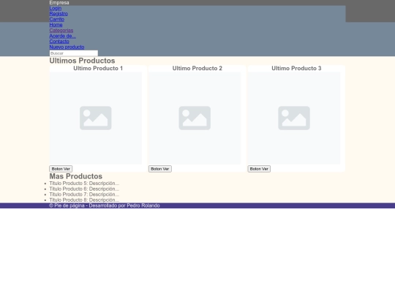This screenshot has height=296, width=395.
Task: Select the Ultimo Producto 2 placeholder image
Action: [195, 118]
